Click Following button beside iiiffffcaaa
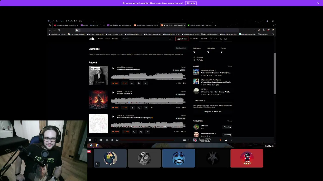Screen dimensions: 323x181 227,127
